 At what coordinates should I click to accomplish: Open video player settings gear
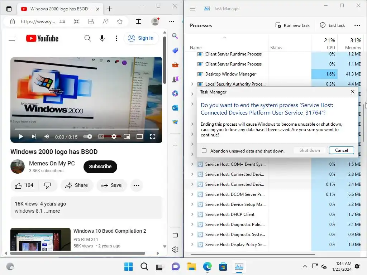coord(114,136)
